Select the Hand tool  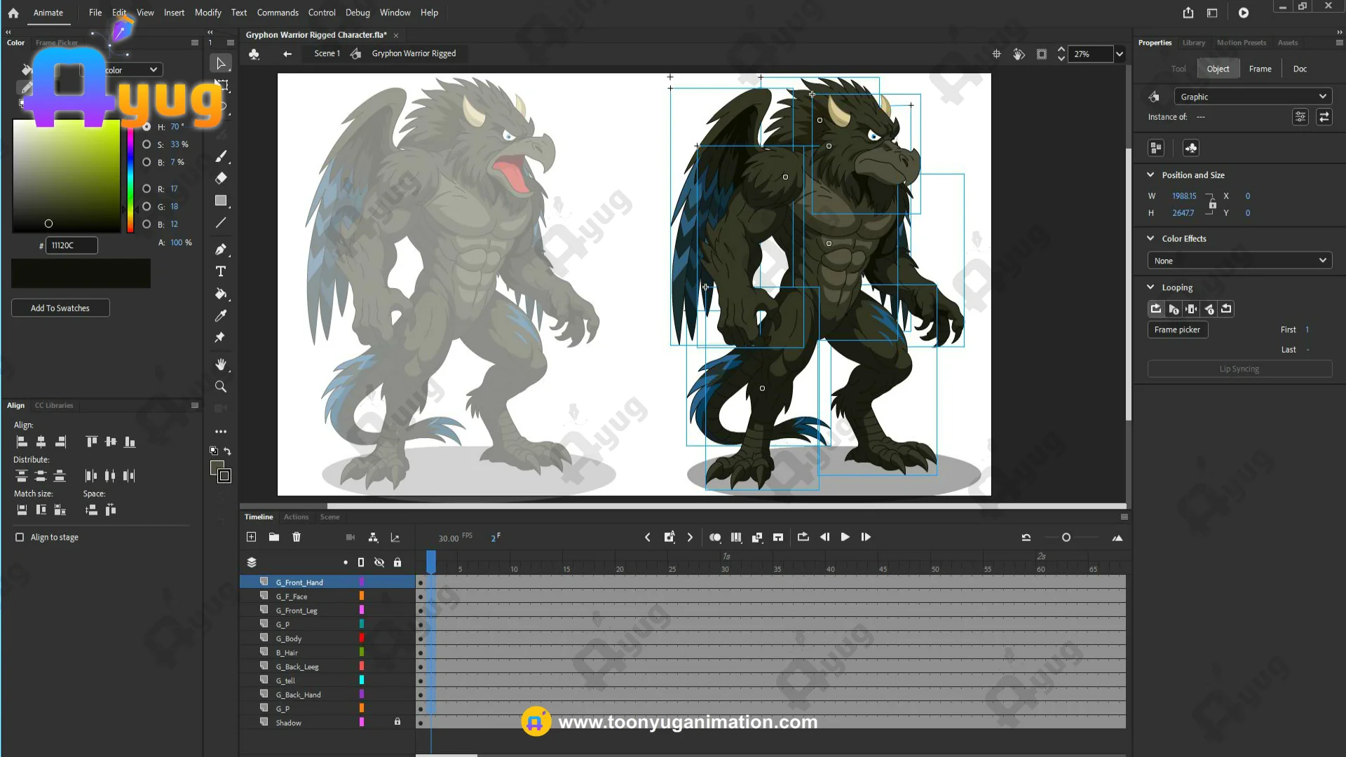221,364
